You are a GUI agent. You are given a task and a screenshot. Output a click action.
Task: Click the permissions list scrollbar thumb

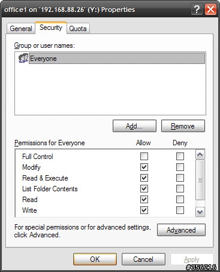(x=200, y=180)
